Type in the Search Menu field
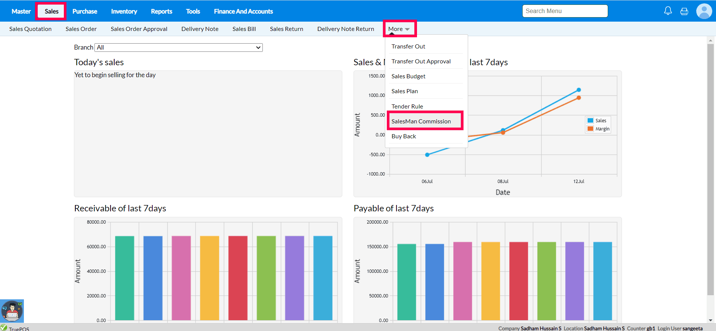Viewport: 716px width, 331px height. (x=565, y=11)
